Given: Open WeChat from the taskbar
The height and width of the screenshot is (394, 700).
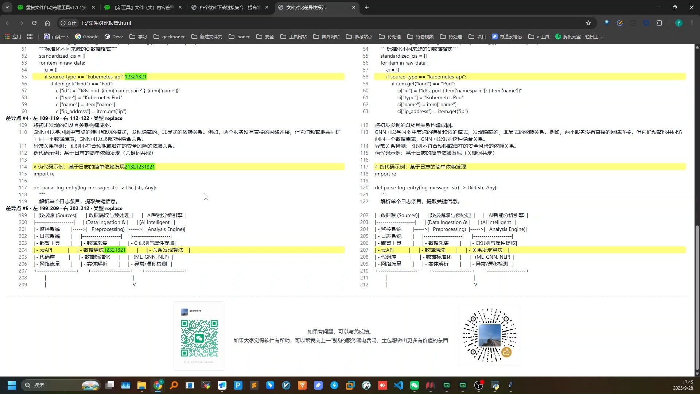Looking at the screenshot, I should pos(415,385).
